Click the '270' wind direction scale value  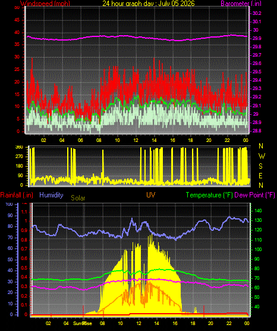[19, 157]
